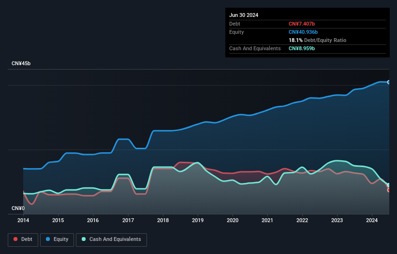Toggle the Equity series legend button
397x254 pixels.
pyautogui.click(x=57, y=240)
